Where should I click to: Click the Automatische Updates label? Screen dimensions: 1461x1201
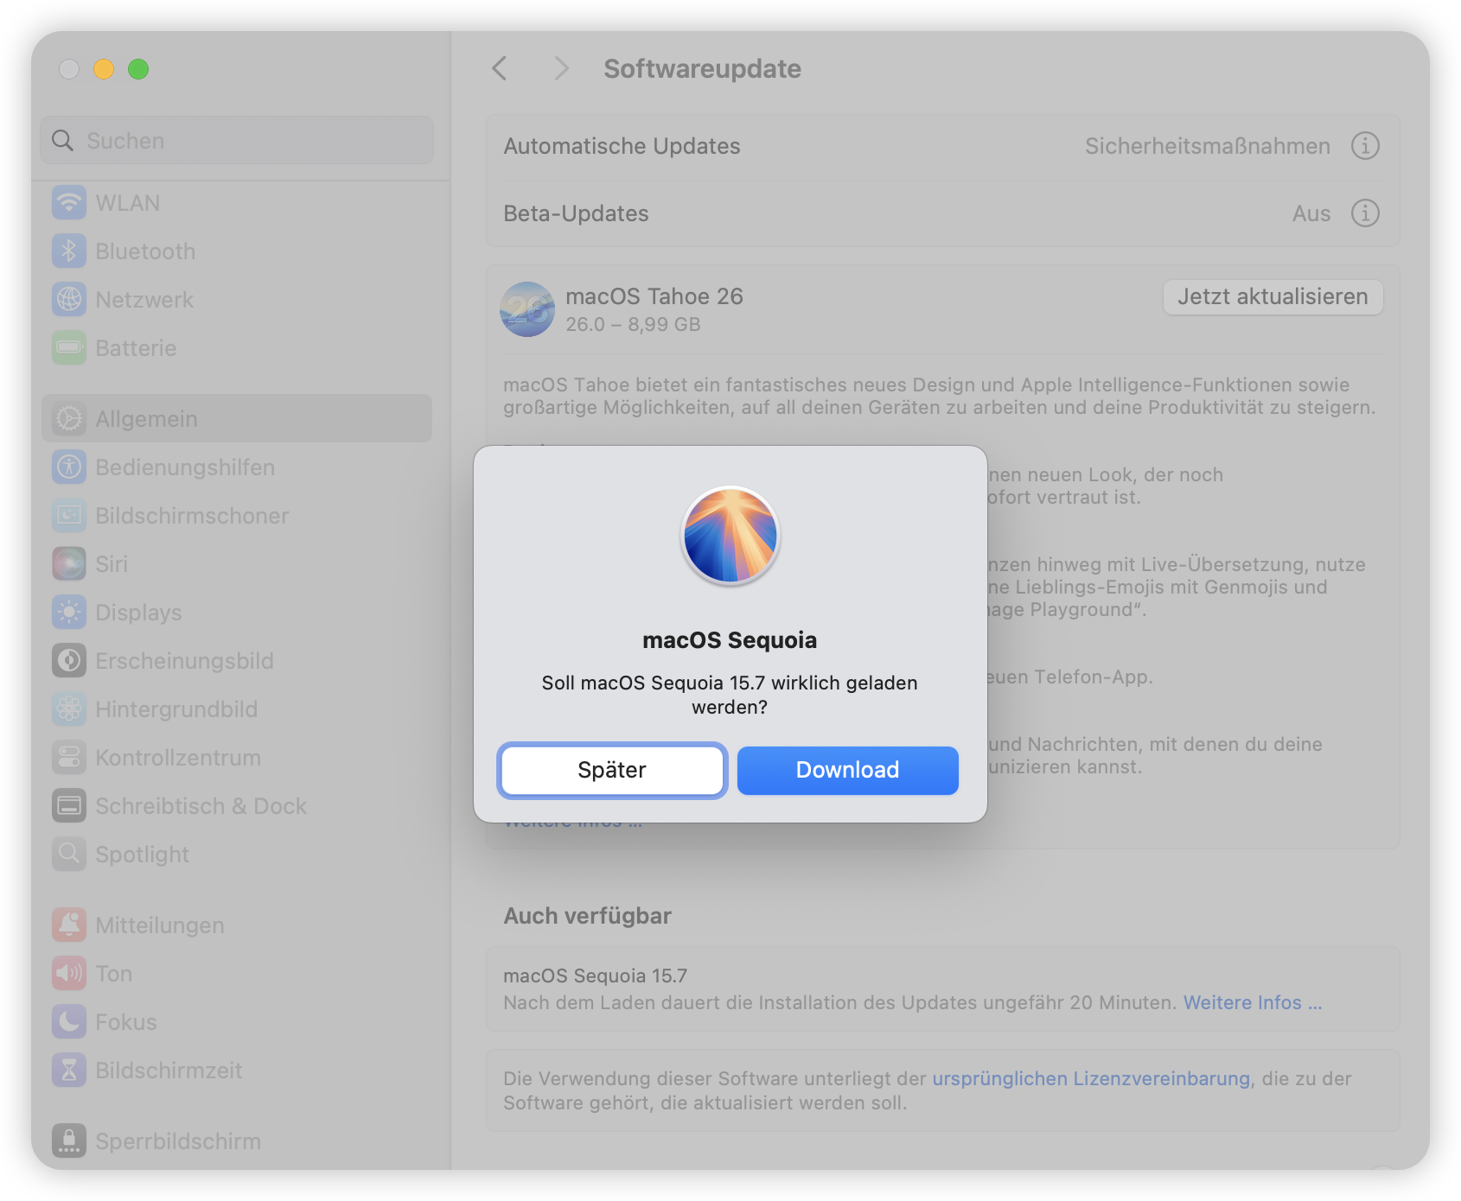pos(622,146)
